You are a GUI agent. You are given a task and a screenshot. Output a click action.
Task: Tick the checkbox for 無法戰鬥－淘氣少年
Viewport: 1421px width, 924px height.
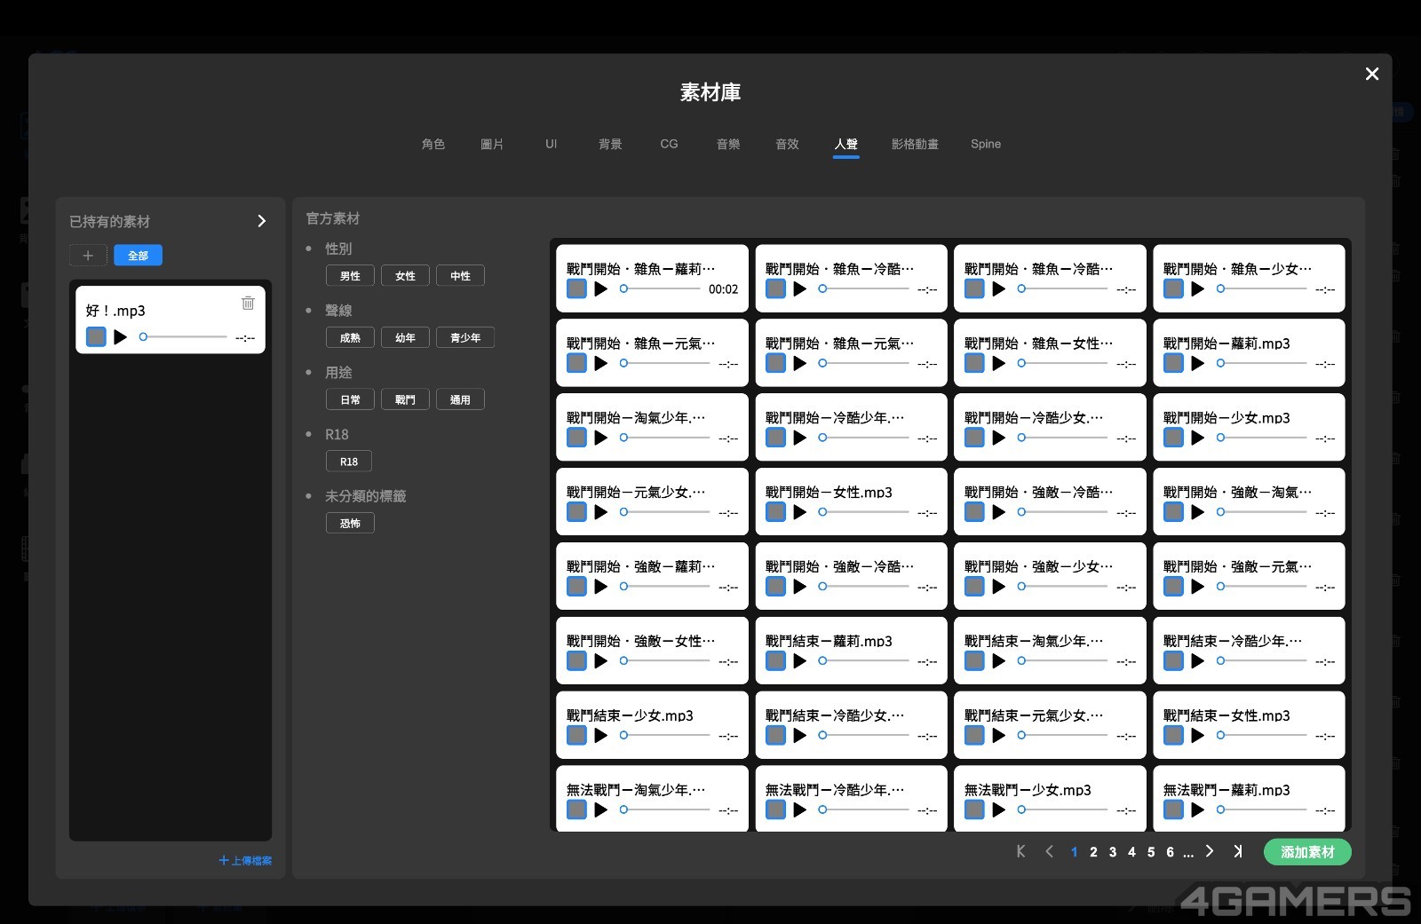[576, 810]
